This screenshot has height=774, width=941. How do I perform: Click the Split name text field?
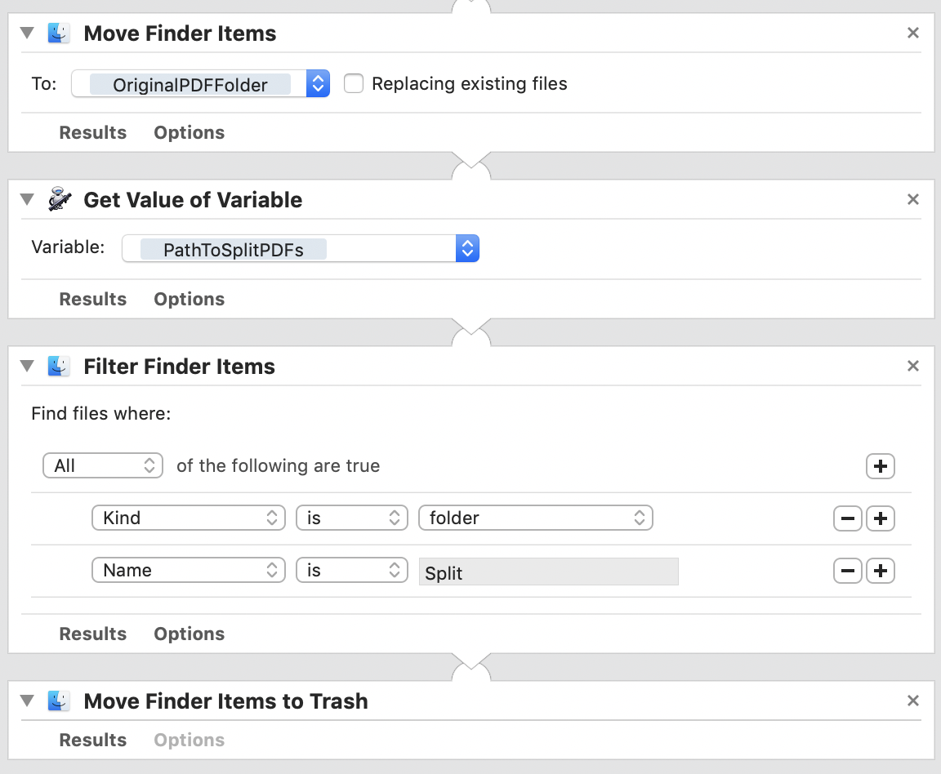[x=548, y=572]
